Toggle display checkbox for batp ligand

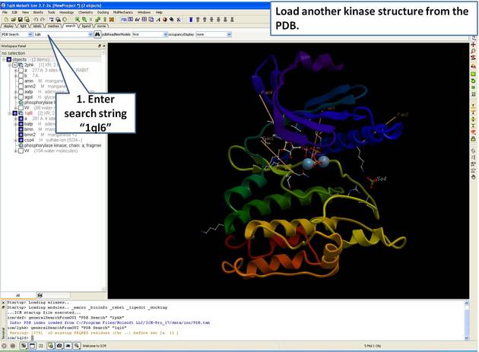[x=19, y=124]
